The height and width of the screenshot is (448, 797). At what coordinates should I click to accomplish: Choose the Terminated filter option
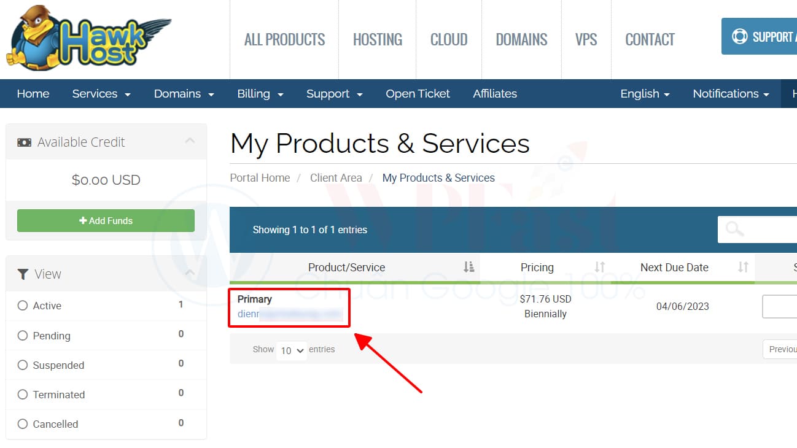(23, 395)
